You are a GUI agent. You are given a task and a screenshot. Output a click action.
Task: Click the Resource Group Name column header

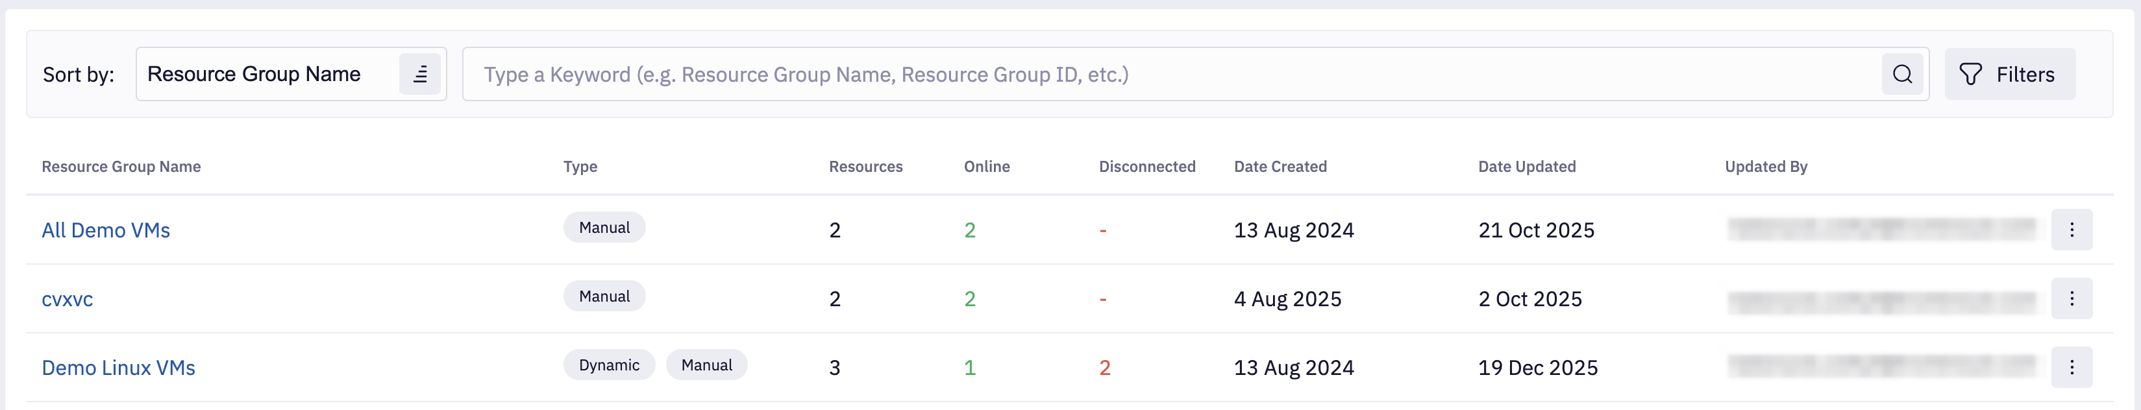(x=121, y=167)
